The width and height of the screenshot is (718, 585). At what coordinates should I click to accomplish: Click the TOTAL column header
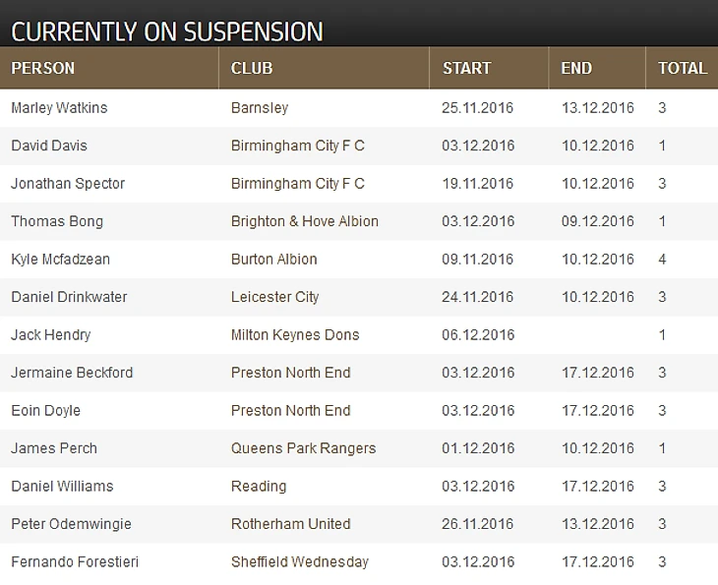click(x=683, y=69)
